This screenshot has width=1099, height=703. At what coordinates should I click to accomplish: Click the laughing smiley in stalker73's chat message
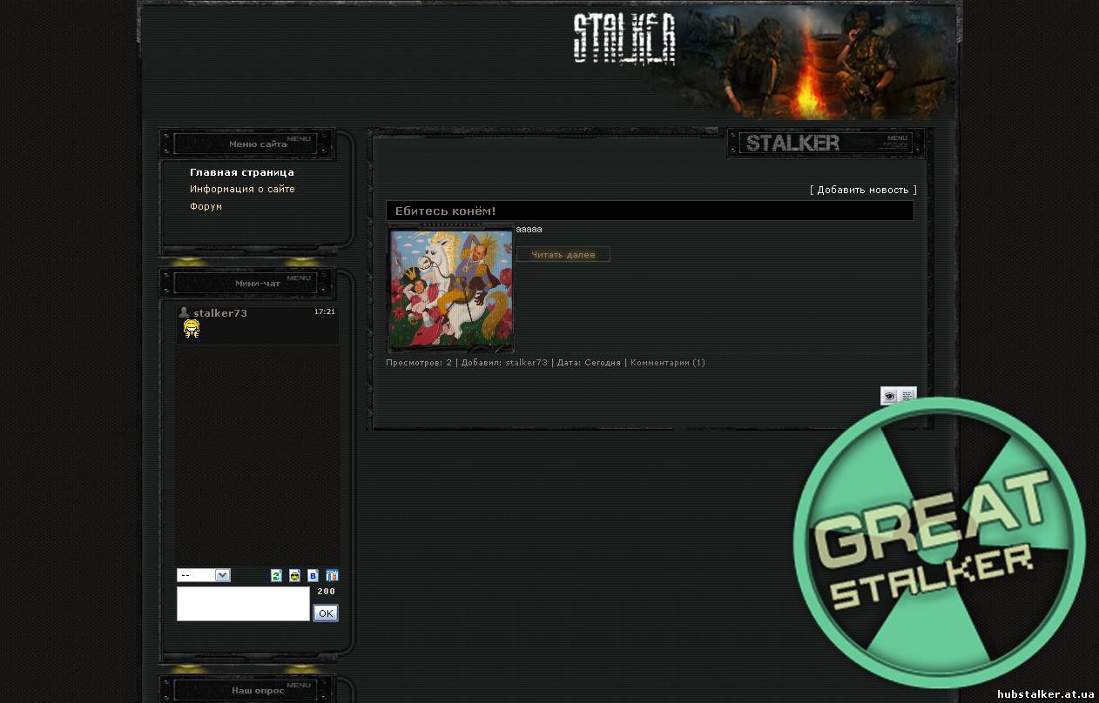[x=192, y=329]
